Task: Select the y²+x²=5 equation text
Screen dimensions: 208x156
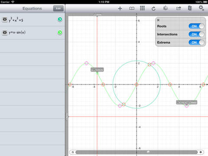Action: click(16, 19)
